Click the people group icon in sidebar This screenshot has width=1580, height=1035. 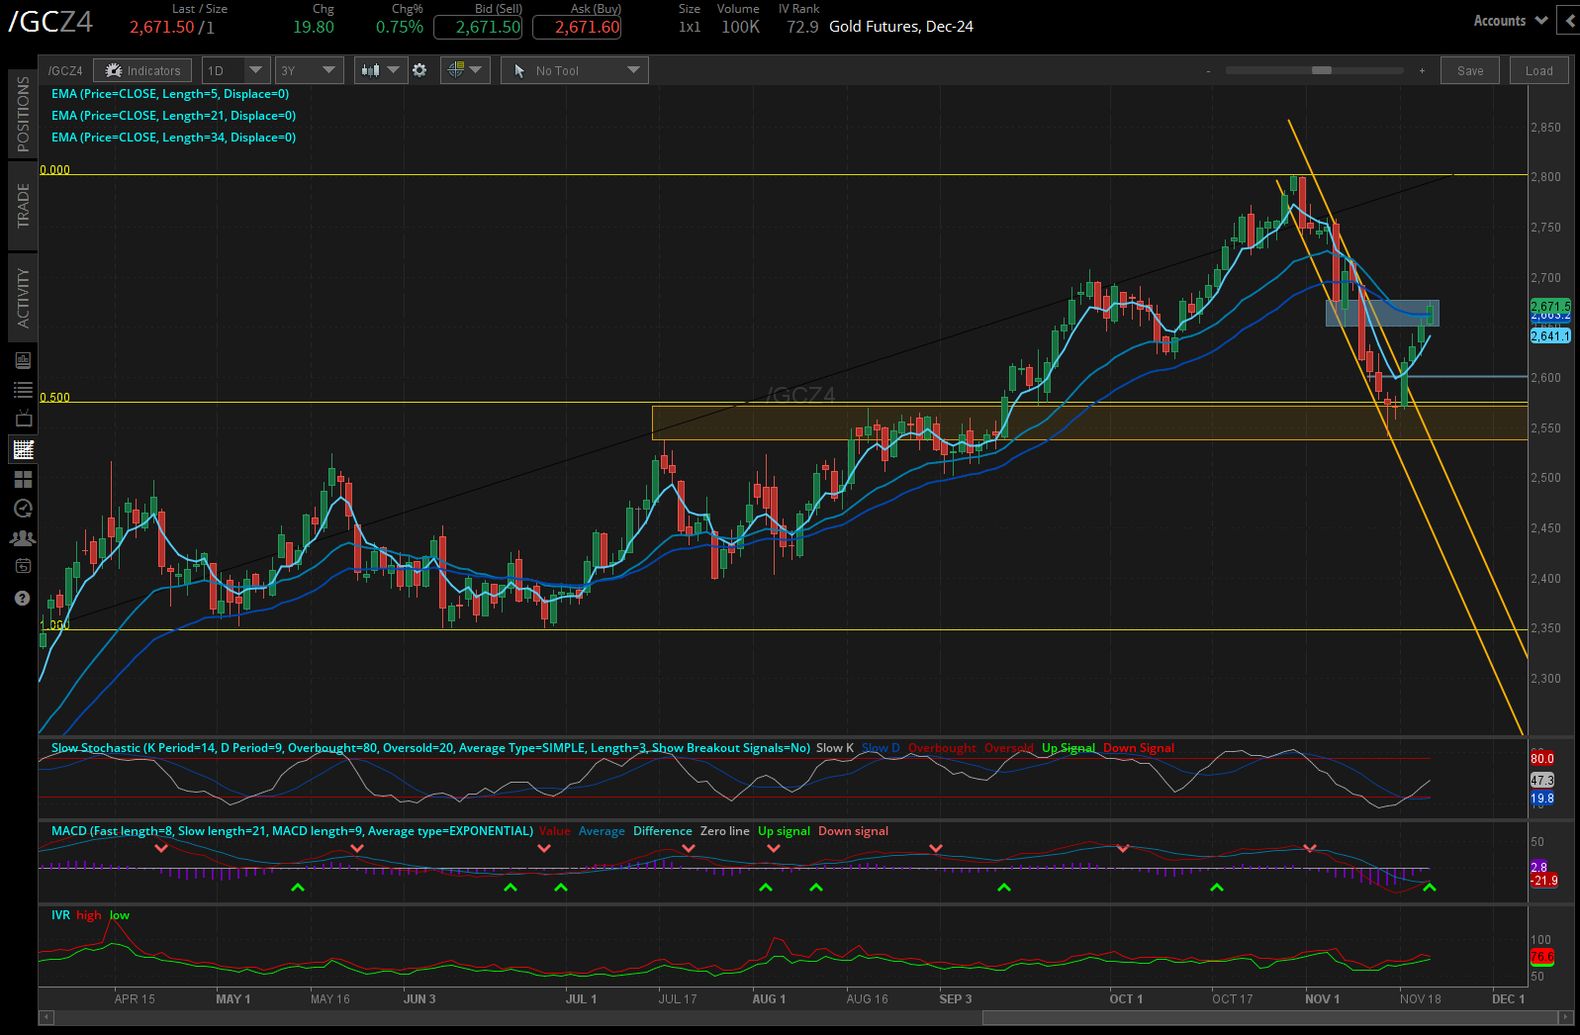pyautogui.click(x=23, y=538)
